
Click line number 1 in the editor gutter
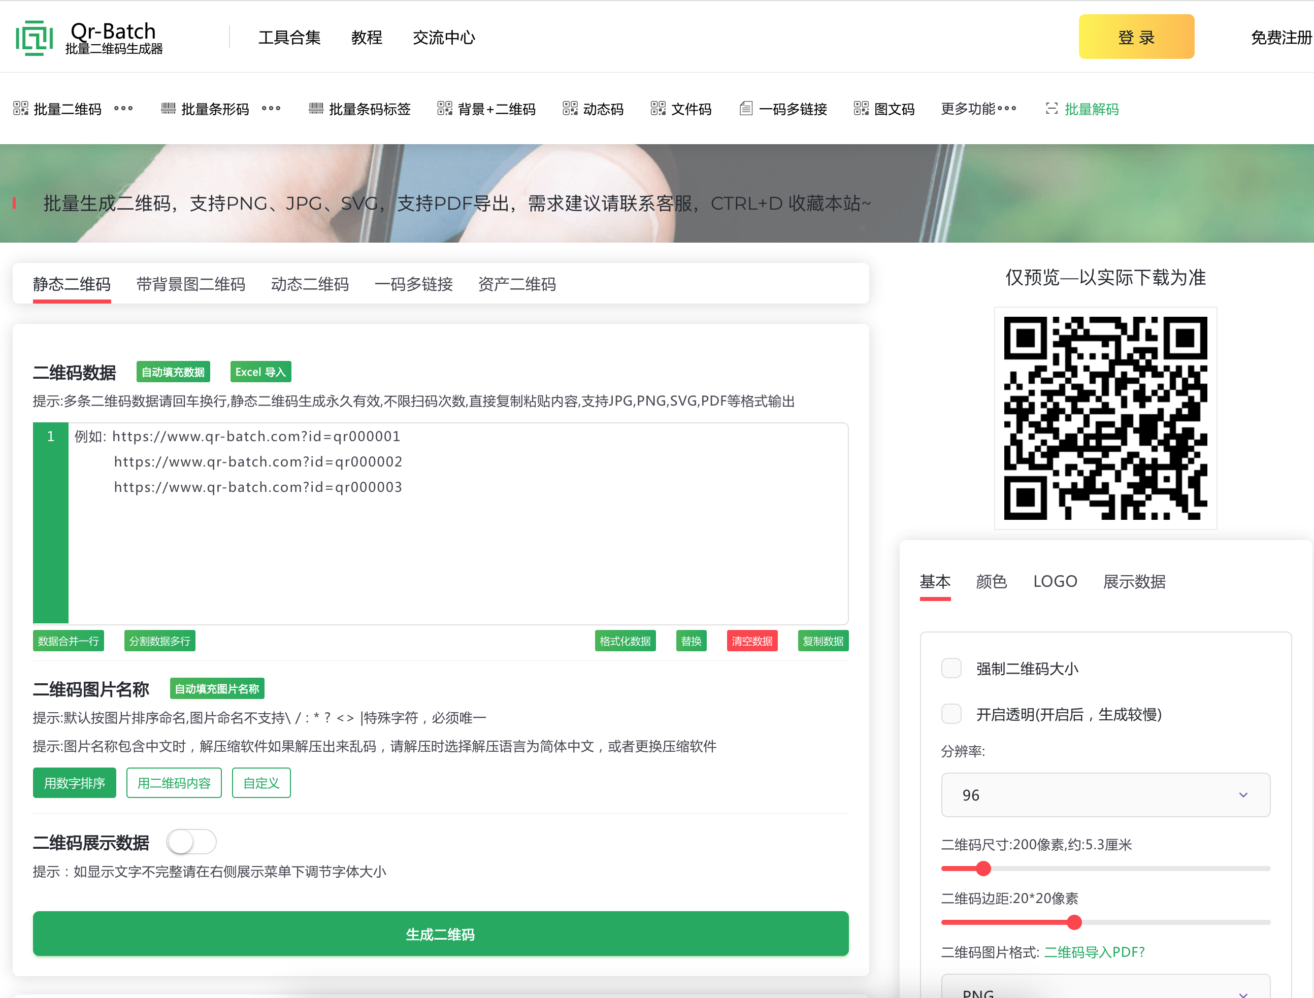click(x=50, y=436)
